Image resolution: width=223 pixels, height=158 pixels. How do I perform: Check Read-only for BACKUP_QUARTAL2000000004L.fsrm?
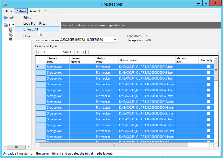pos(208,125)
